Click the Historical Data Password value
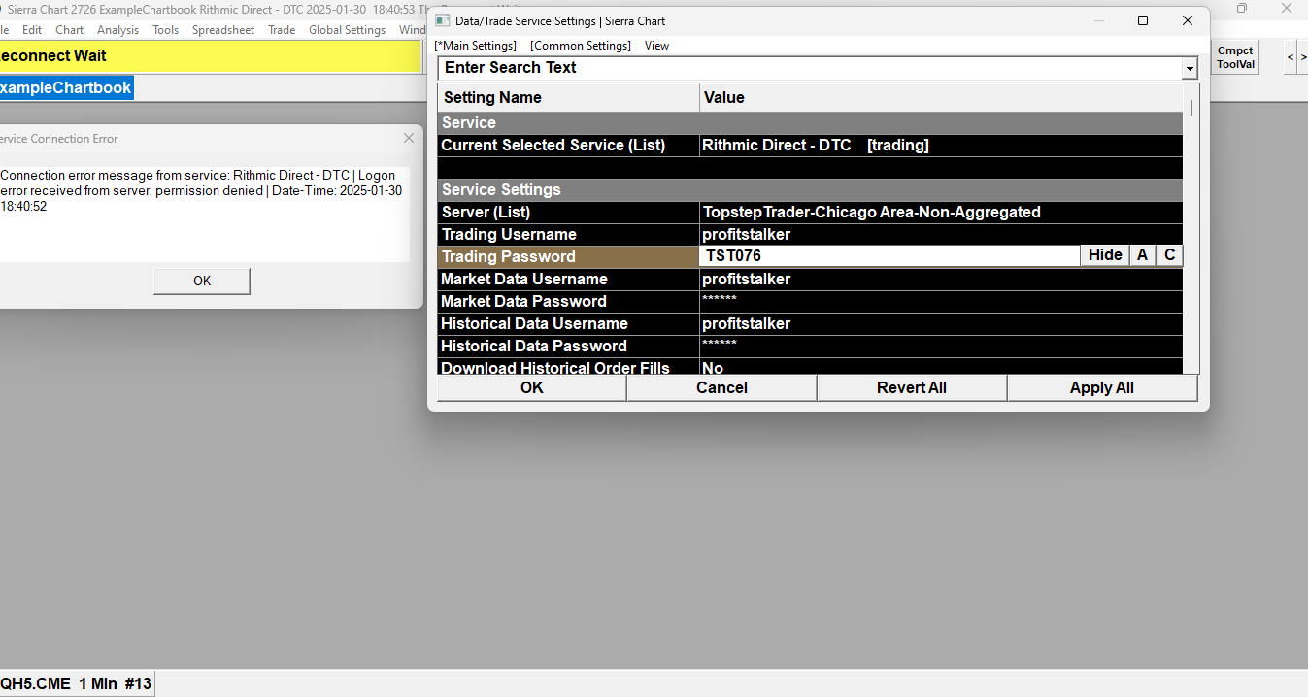This screenshot has height=697, width=1308. pos(941,346)
